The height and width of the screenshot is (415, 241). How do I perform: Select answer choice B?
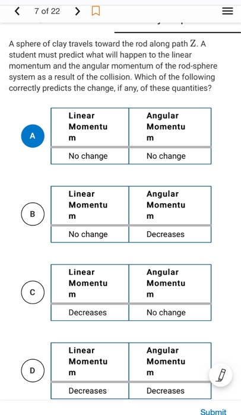coord(33,214)
